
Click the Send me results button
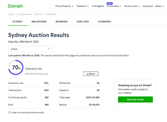(135, 99)
